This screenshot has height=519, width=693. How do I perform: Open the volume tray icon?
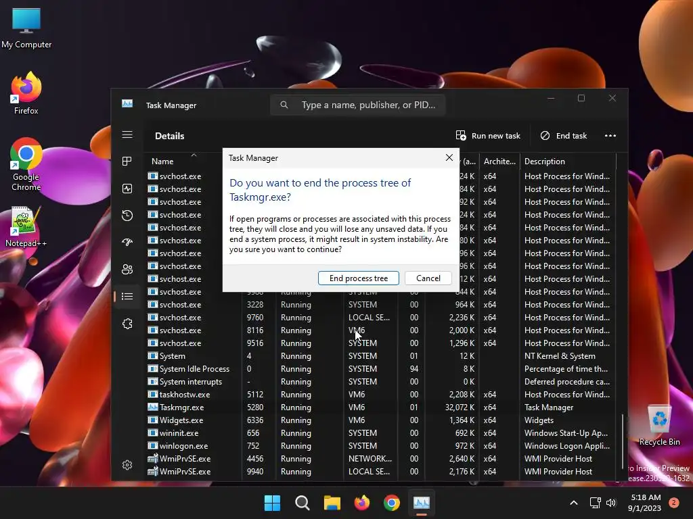611,503
